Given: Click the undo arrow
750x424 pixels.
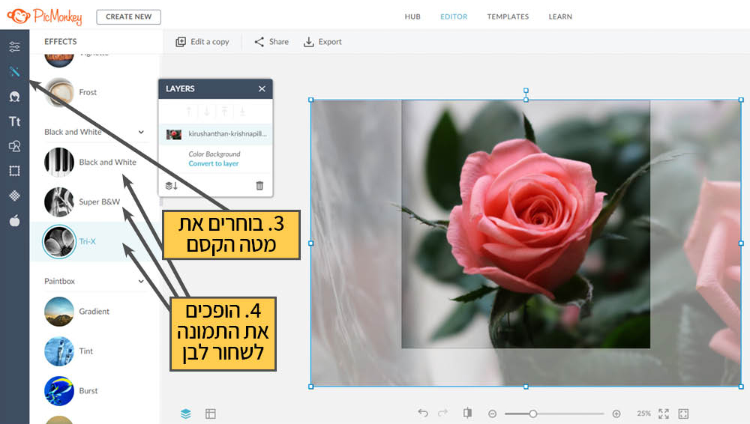Looking at the screenshot, I should [x=423, y=414].
